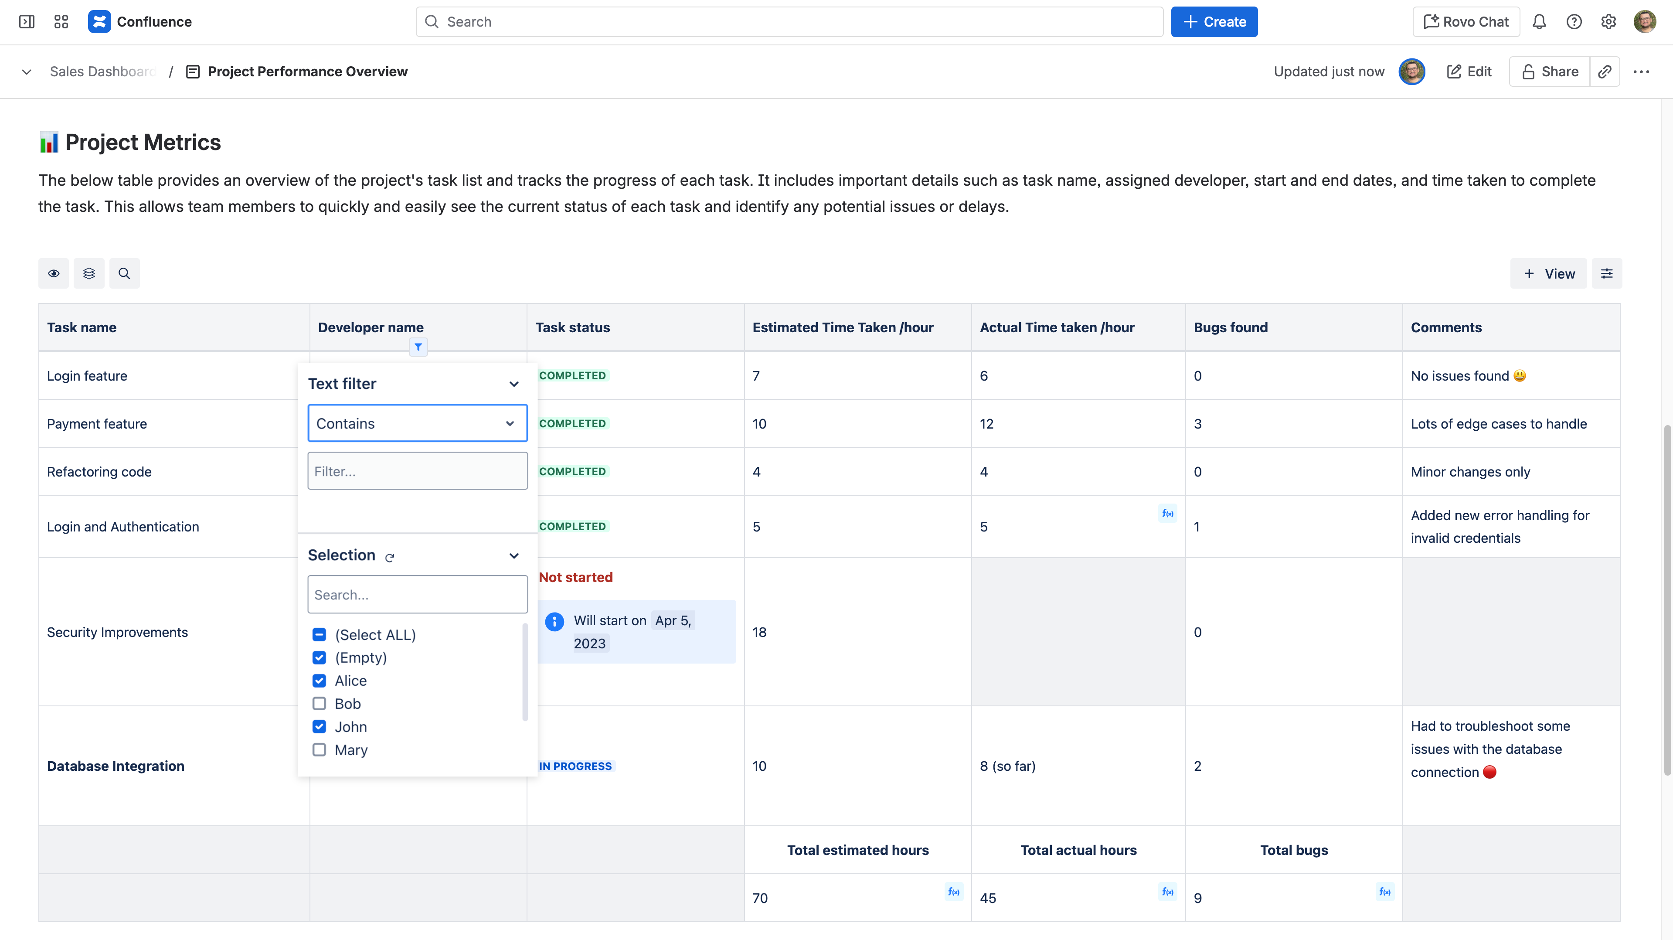
Task: Copy page link with chain icon
Action: tap(1604, 72)
